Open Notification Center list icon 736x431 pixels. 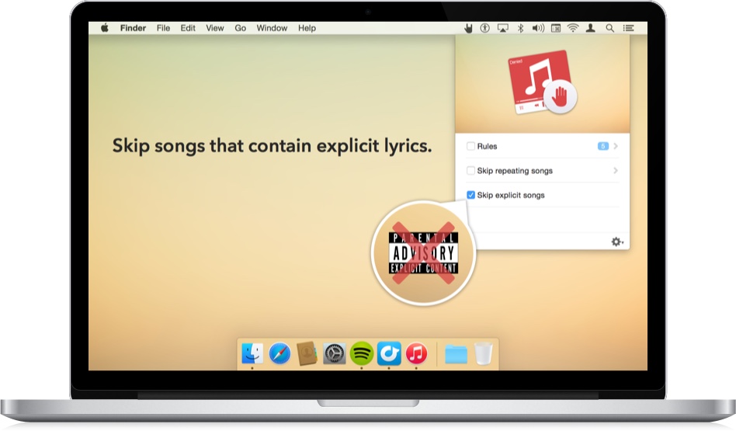click(629, 28)
